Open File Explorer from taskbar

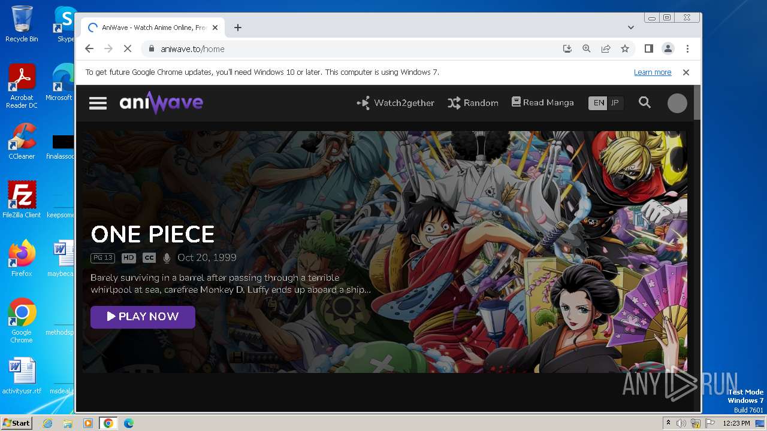68,423
